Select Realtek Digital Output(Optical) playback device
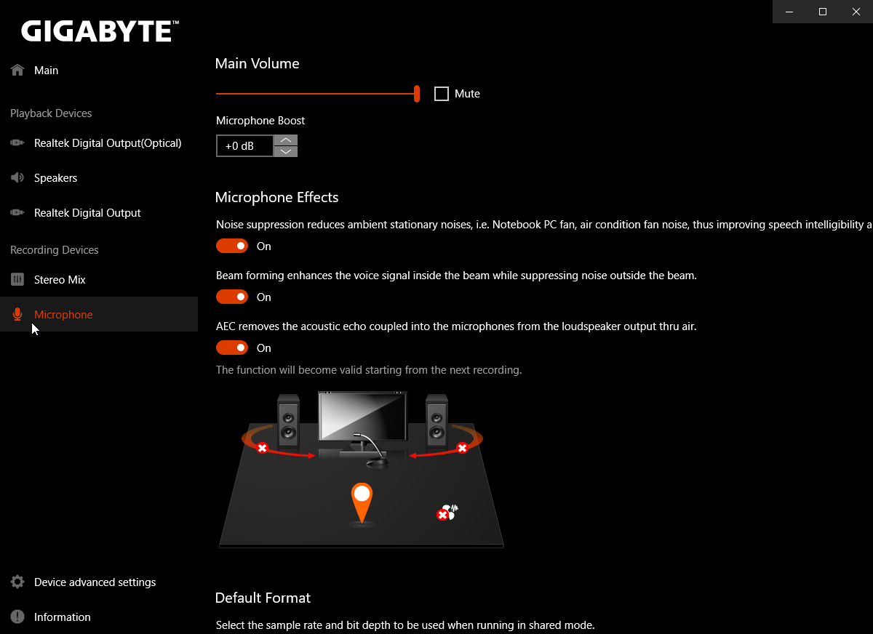This screenshot has height=634, width=873. pos(99,143)
